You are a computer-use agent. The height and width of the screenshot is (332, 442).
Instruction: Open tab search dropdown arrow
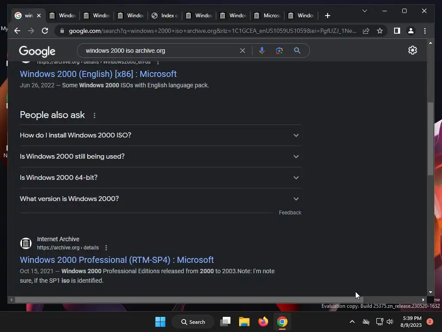pos(364,11)
